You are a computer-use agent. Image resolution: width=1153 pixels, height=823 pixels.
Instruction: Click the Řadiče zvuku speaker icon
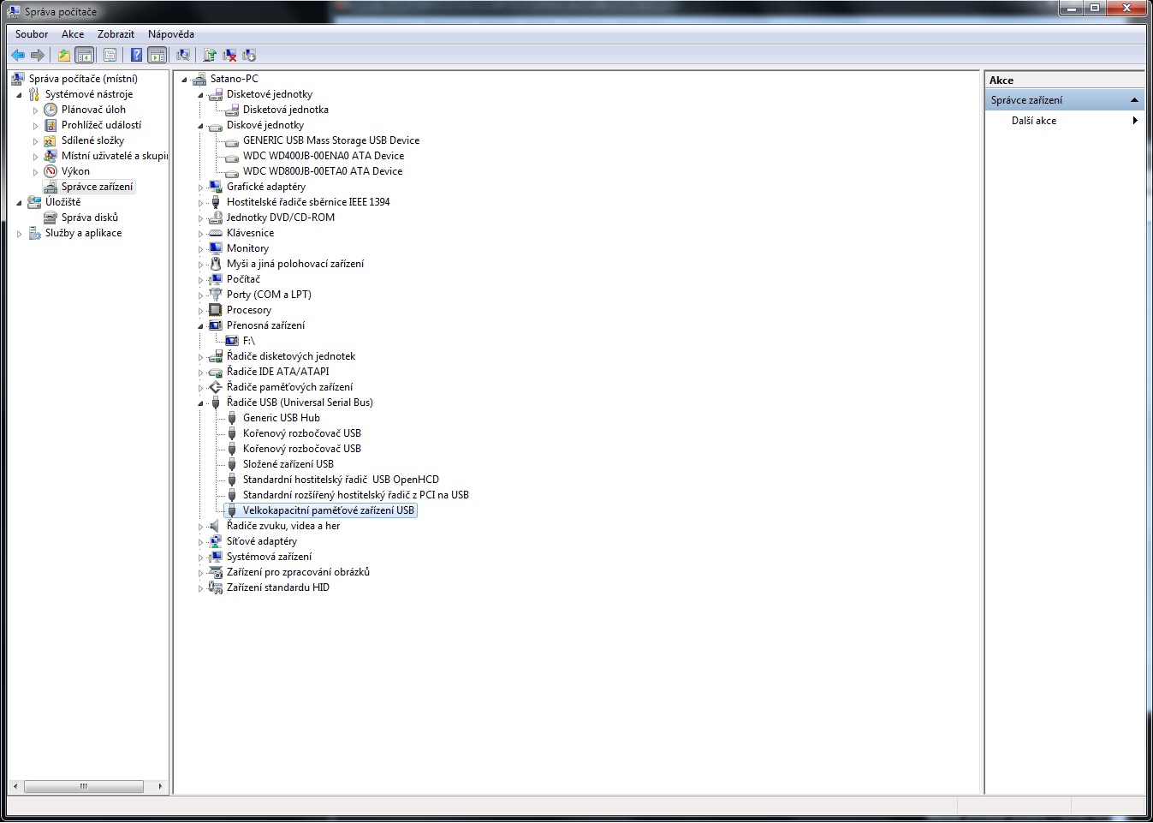(216, 526)
